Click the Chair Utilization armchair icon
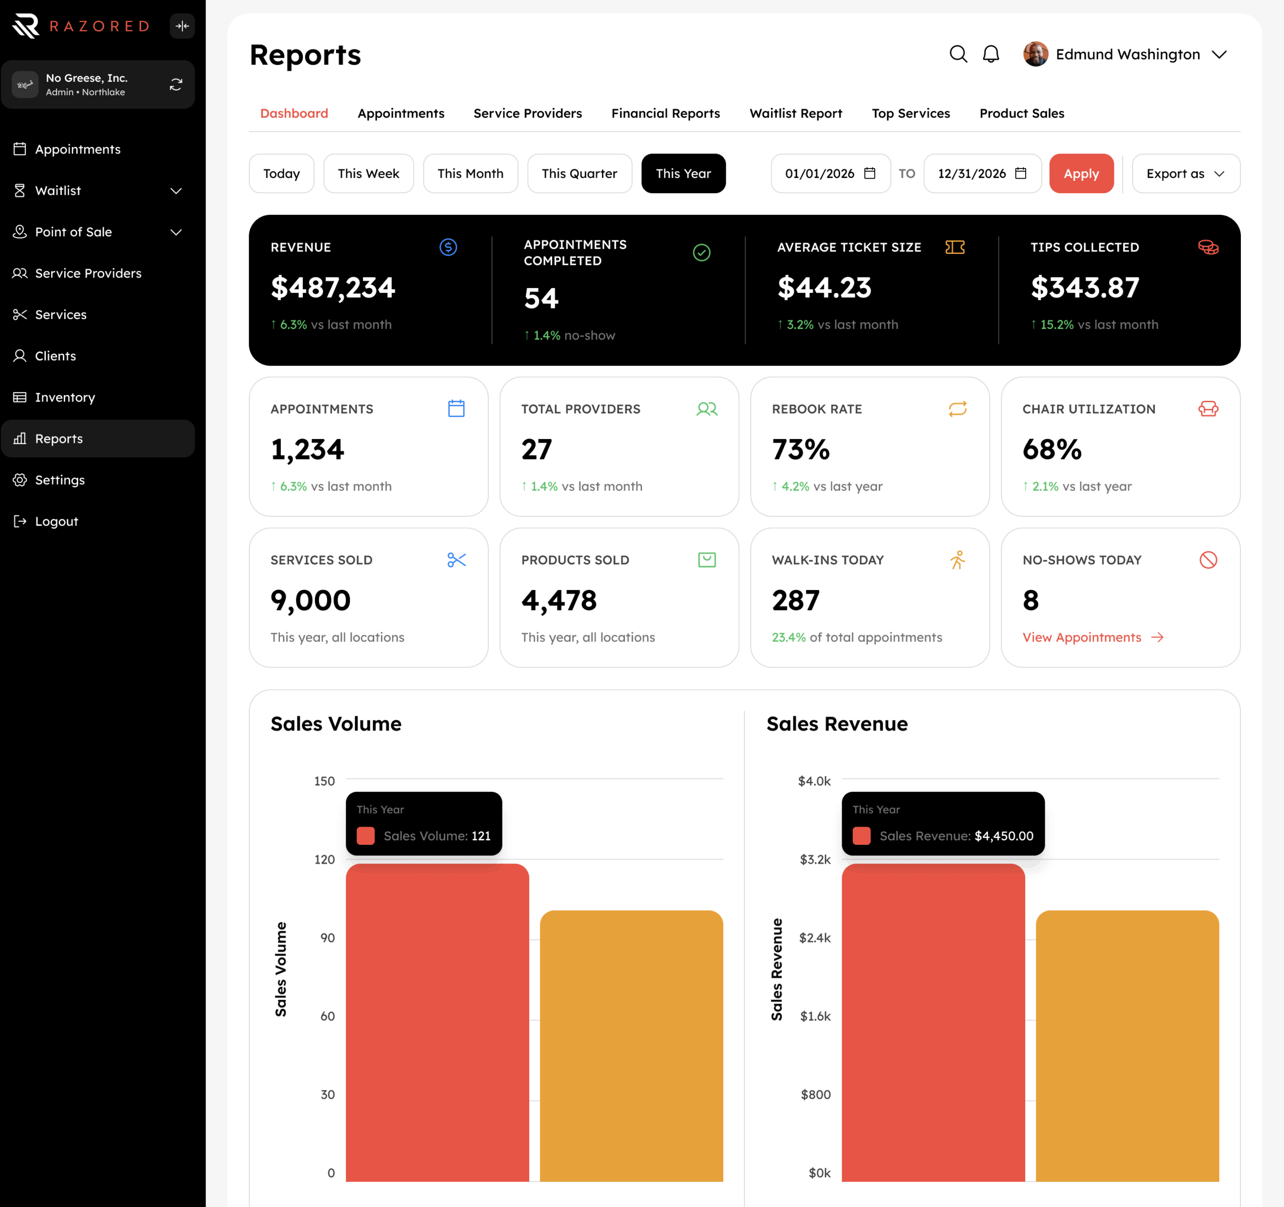The width and height of the screenshot is (1284, 1207). tap(1208, 408)
